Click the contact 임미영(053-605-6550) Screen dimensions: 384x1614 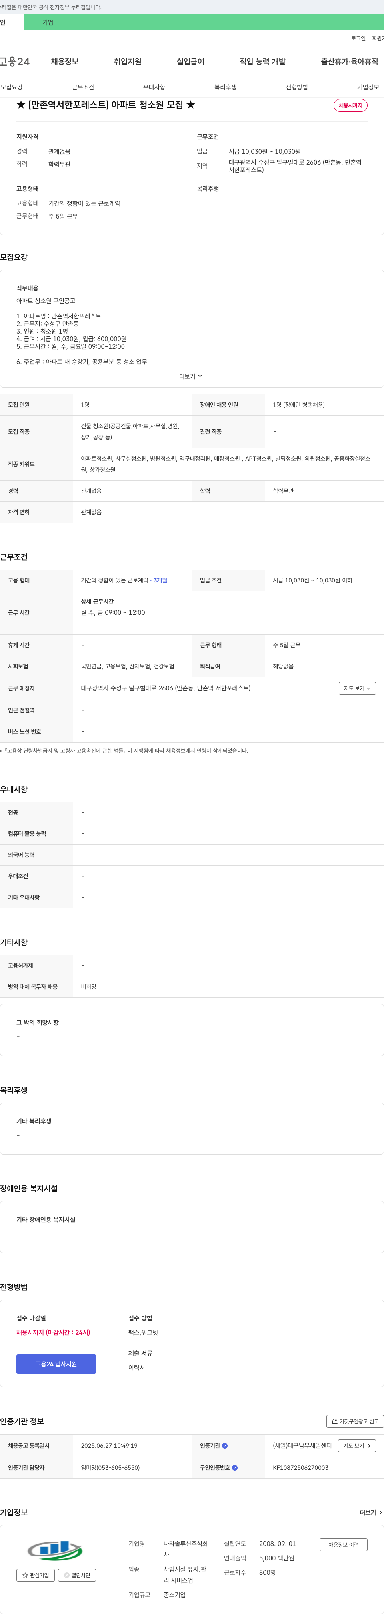tap(110, 1468)
